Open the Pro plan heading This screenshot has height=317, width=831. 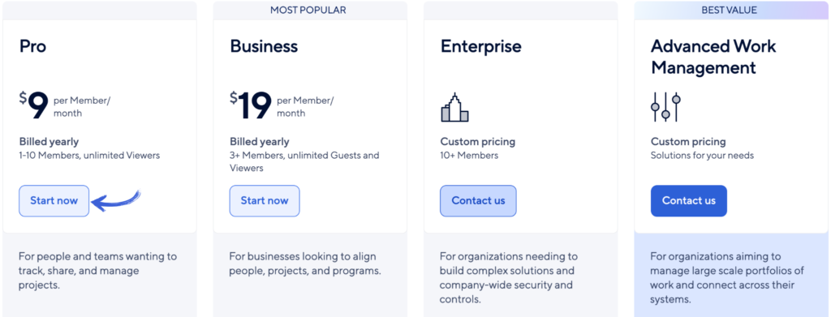pos(32,46)
